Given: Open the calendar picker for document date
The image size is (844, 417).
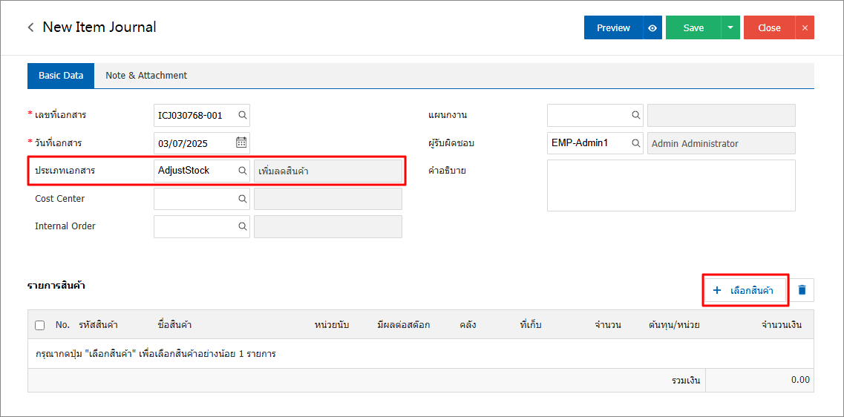Looking at the screenshot, I should (241, 142).
